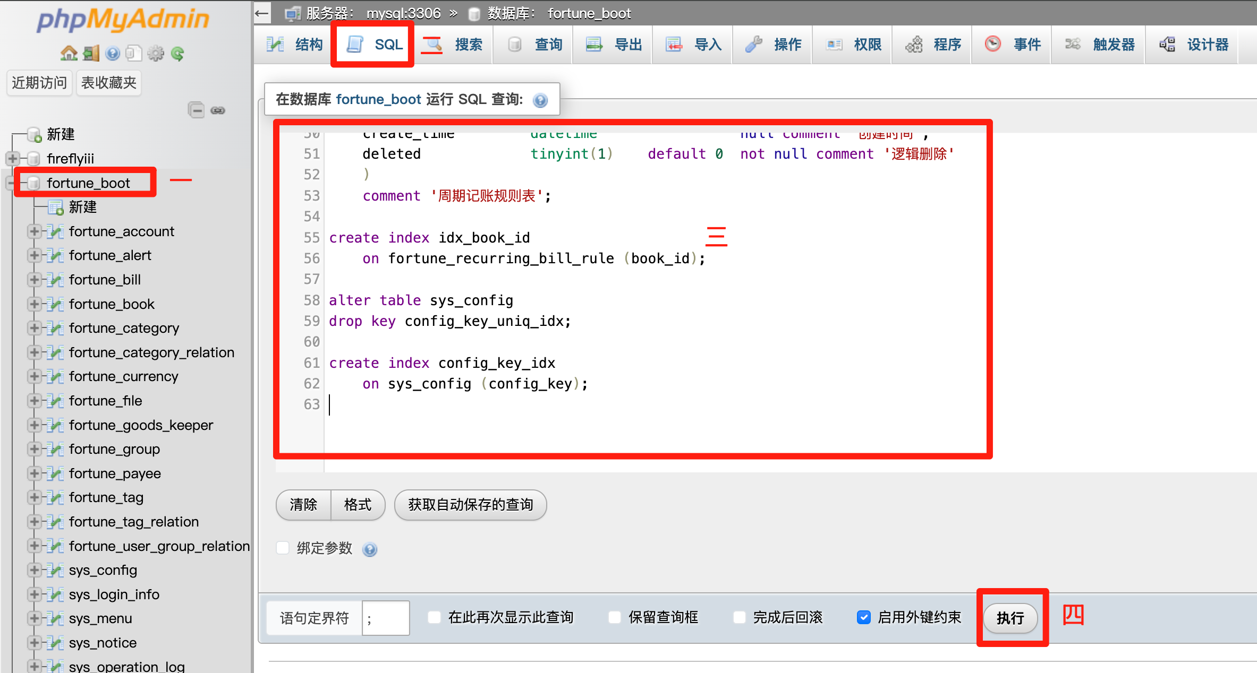Click the collapse-all icon above database tree

tap(196, 110)
